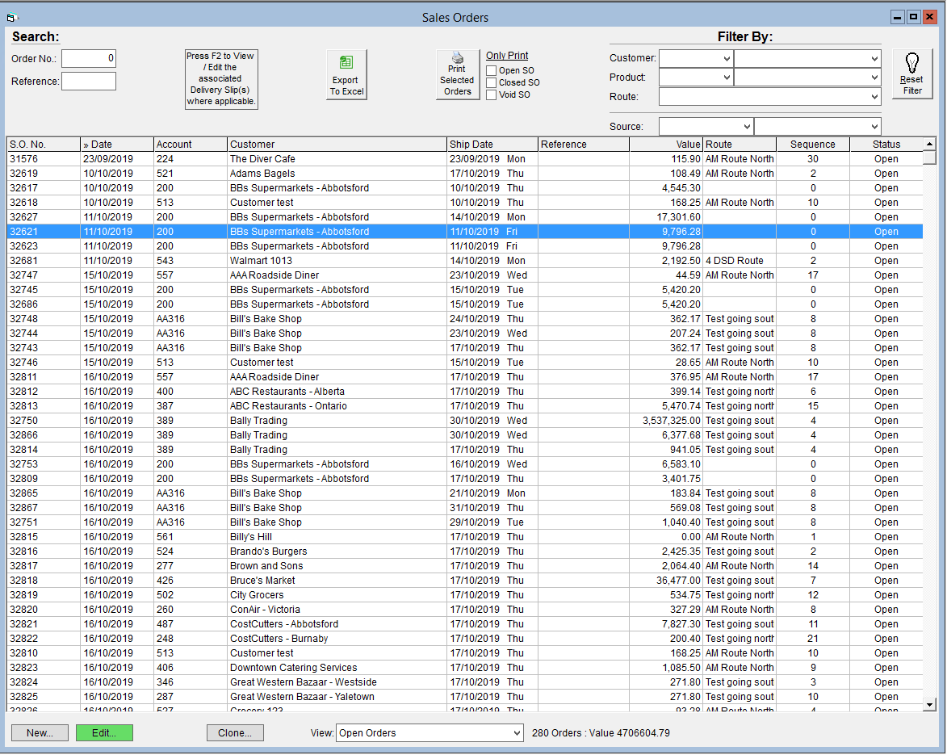Enable the Open SO checkbox
Screen dimensions: 947x755
pyautogui.click(x=492, y=71)
